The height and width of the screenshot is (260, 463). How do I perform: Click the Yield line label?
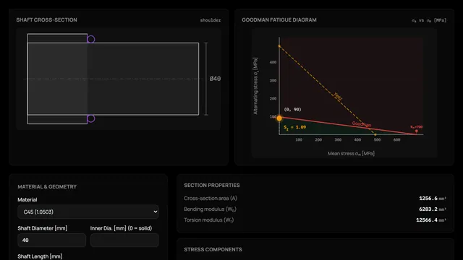tap(338, 96)
